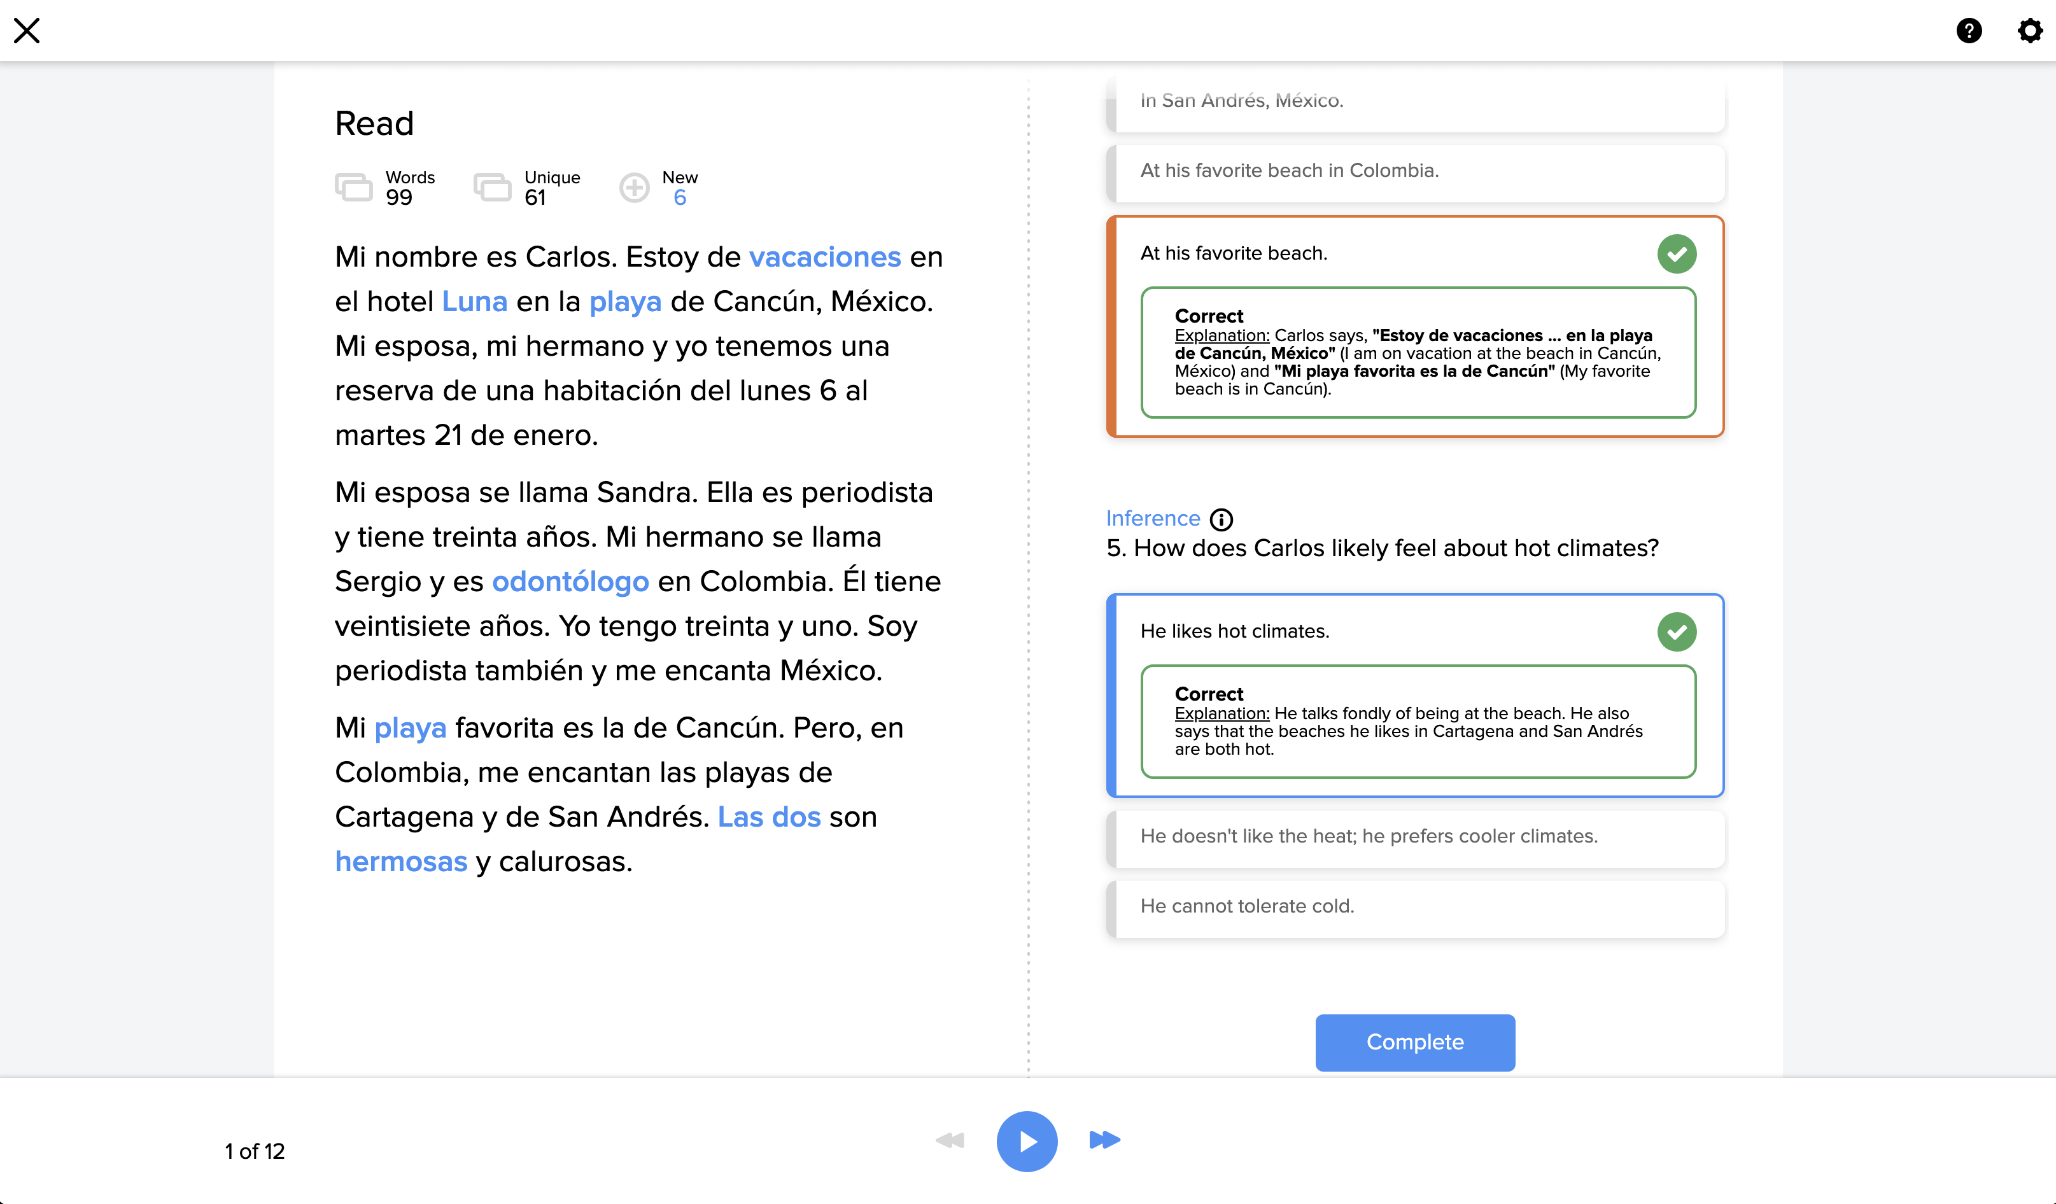Close the reading lesson with the X icon
Viewport: 2056px width, 1204px height.
27,31
